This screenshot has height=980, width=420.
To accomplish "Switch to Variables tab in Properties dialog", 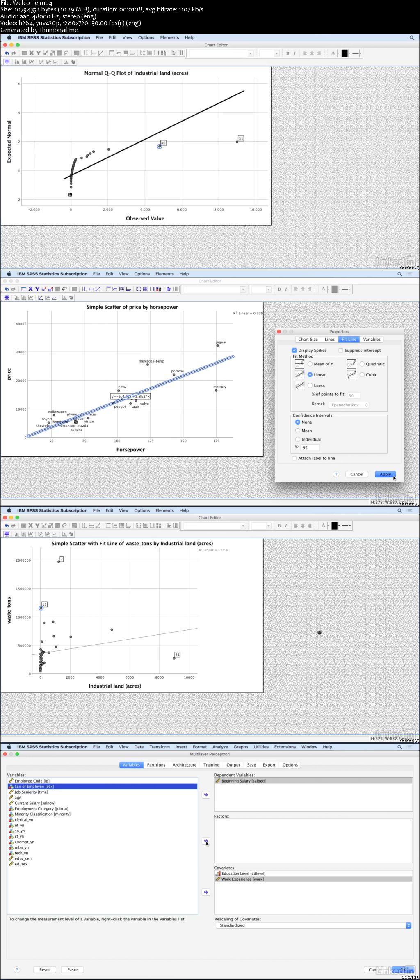I will (x=372, y=340).
